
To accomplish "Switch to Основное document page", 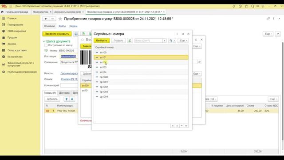I will [x=49, y=26].
